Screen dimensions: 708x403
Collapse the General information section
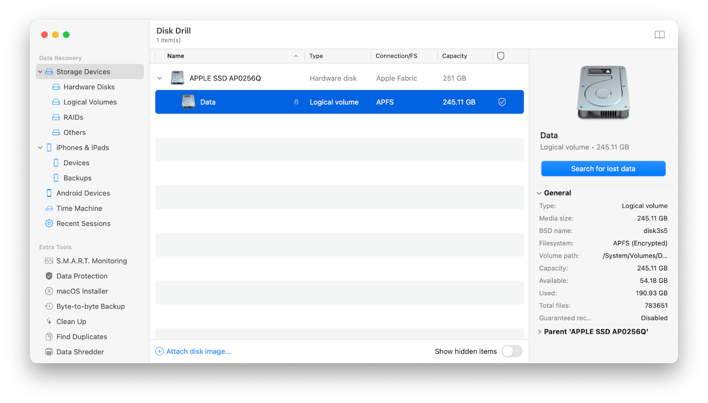pyautogui.click(x=539, y=193)
